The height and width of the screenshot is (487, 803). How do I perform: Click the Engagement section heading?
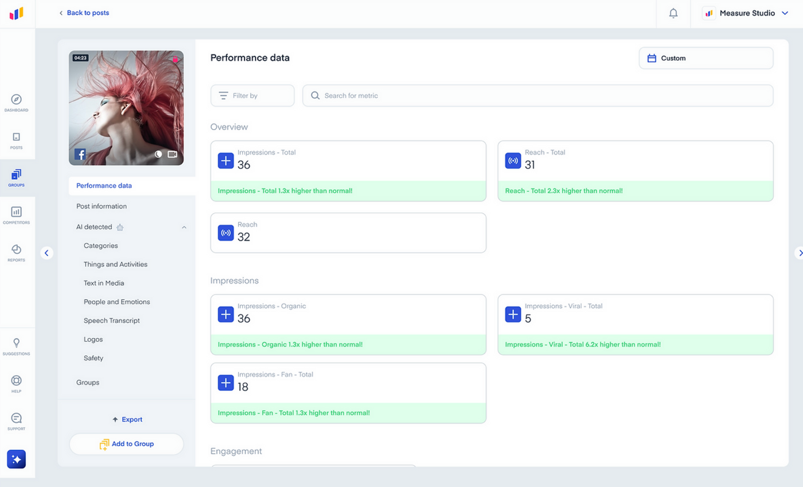click(x=236, y=451)
